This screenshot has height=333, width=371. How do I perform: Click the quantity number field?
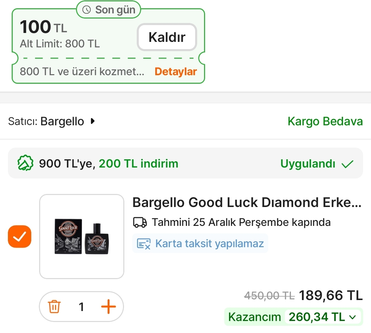click(81, 307)
